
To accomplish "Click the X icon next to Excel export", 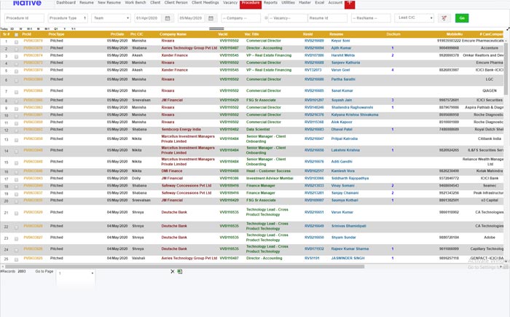I will 173,271.
